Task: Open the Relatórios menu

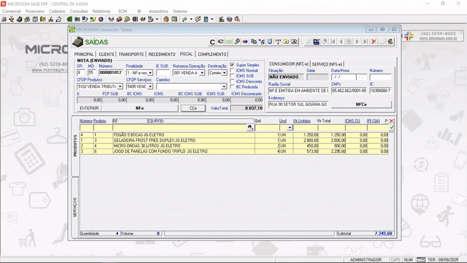Action: coord(101,11)
